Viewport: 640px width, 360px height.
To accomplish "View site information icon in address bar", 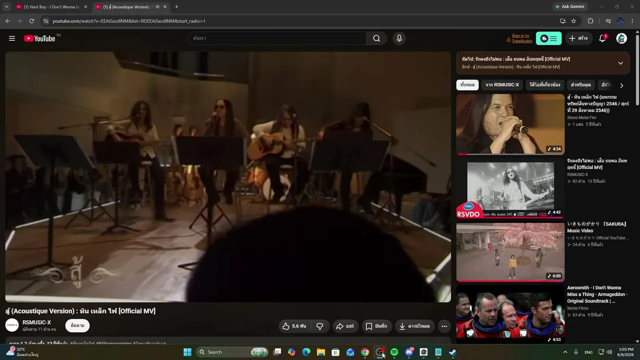I will pos(46,21).
